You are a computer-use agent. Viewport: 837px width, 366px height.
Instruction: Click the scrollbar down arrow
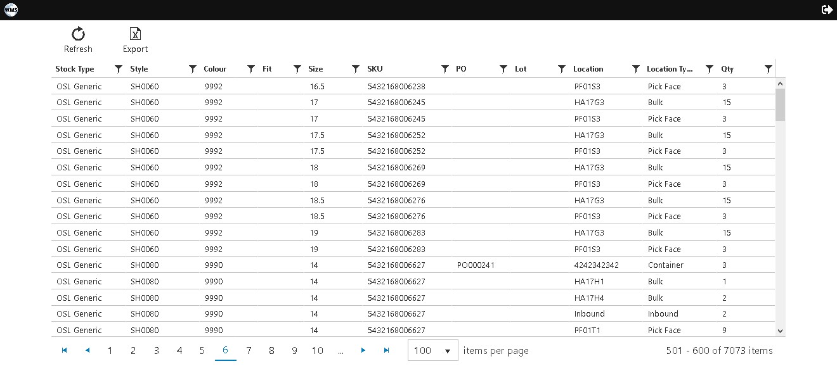(780, 331)
